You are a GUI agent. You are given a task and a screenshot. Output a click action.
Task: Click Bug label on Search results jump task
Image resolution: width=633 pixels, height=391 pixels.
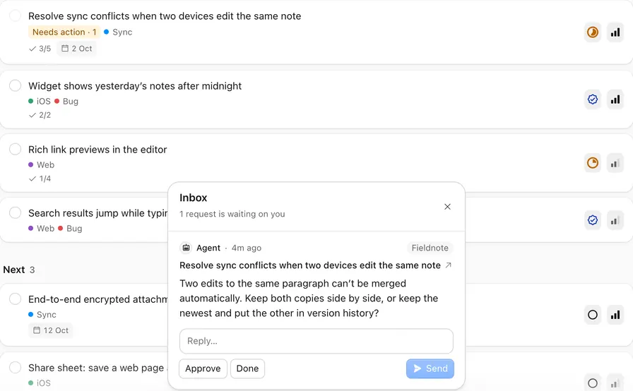(70, 228)
